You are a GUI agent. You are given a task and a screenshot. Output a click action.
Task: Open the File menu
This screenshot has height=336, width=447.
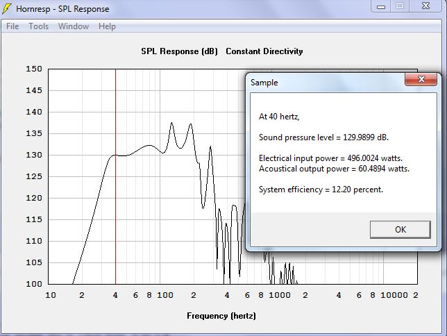click(x=12, y=26)
